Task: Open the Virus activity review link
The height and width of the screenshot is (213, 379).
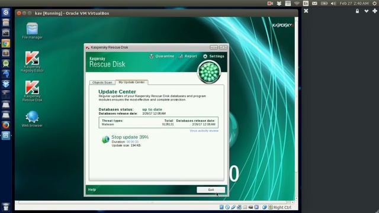Action: point(204,131)
